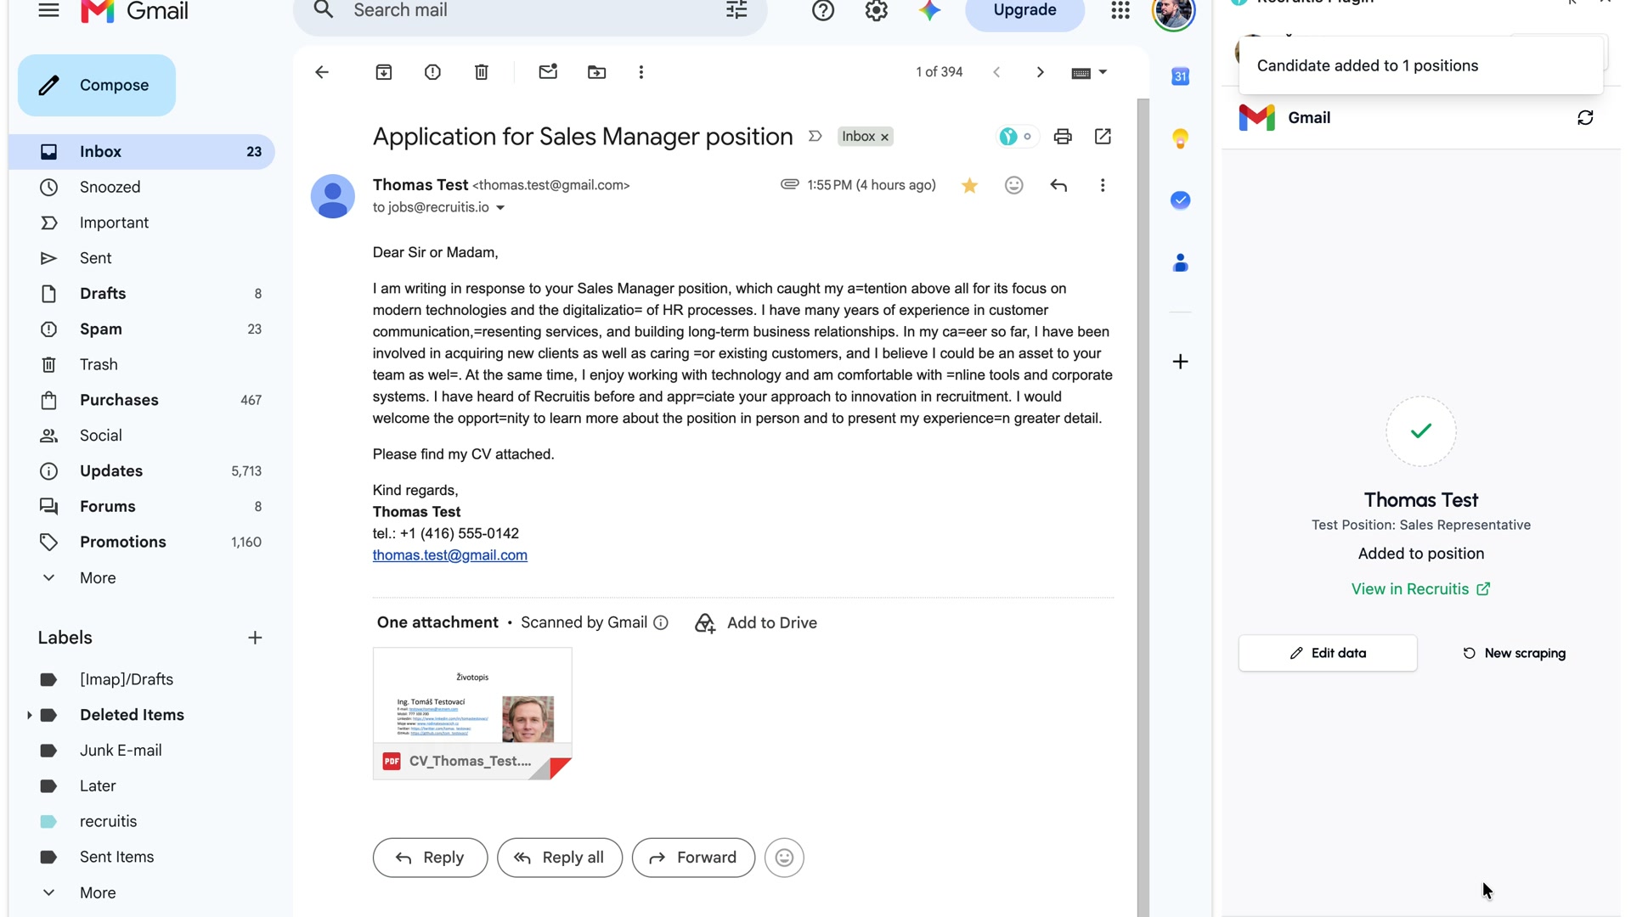The image size is (1631, 917).
Task: Open the Gmail main menu hamburger
Action: point(48,10)
